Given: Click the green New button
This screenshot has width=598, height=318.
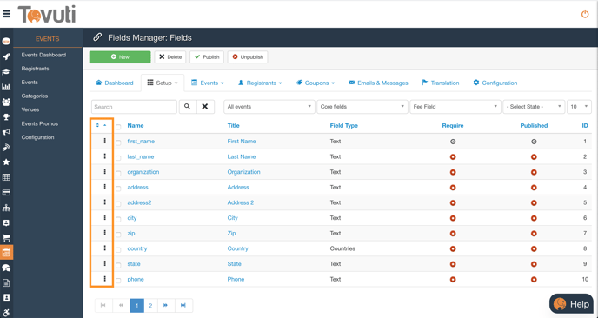Looking at the screenshot, I should click(120, 56).
